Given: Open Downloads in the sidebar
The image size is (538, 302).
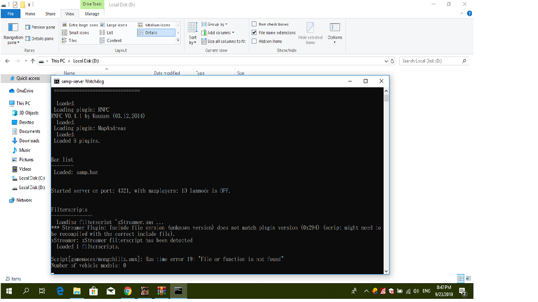Looking at the screenshot, I should click(26, 141).
